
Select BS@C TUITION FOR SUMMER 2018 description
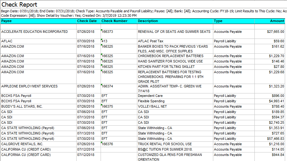click(x=165, y=150)
